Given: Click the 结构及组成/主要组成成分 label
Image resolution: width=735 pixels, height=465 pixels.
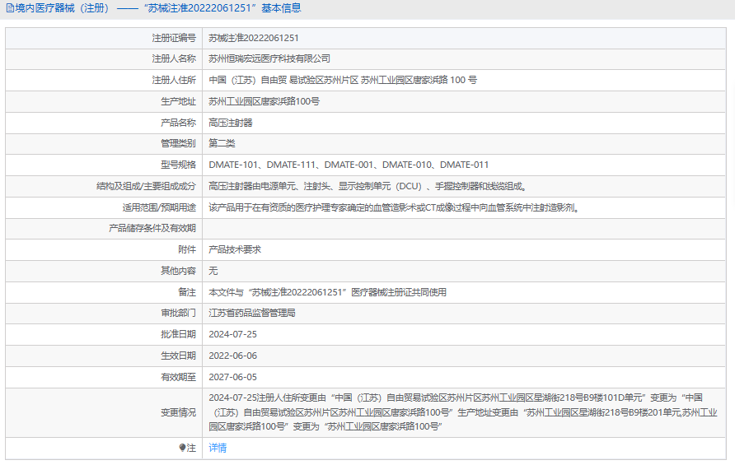Looking at the screenshot, I should 146,186.
